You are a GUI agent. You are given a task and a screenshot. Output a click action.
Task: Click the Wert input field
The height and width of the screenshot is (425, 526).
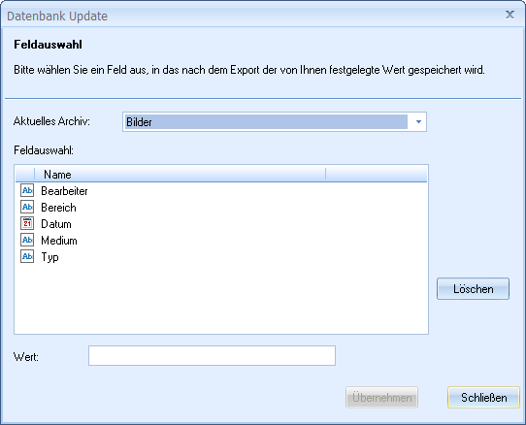[x=212, y=355]
